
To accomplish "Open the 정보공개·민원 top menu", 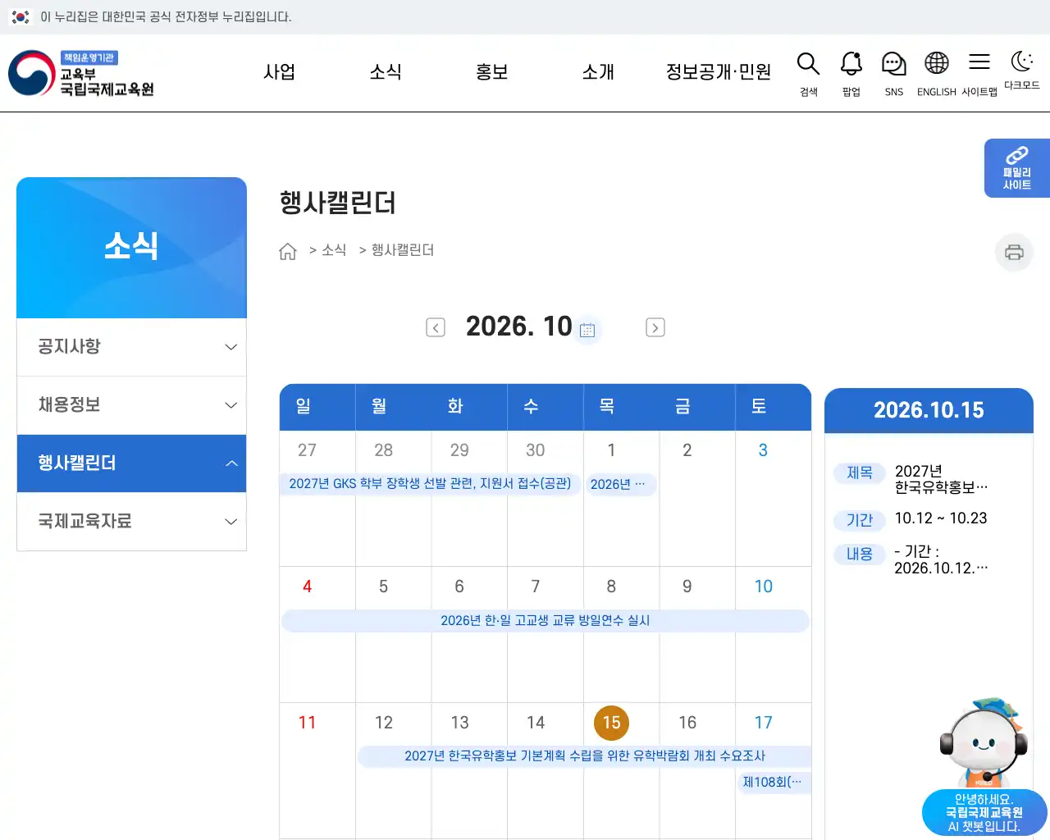I will [x=719, y=72].
